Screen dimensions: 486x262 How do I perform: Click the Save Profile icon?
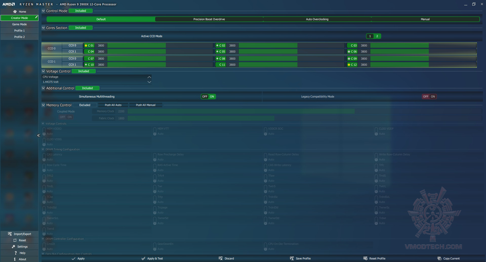click(292, 258)
